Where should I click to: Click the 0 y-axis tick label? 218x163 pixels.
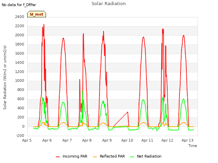[23, 126]
